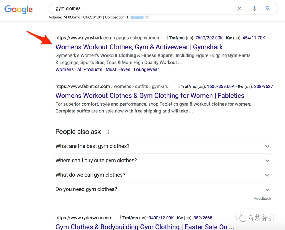Viewport: 285px width, 230px height.
Task: Select the ryderwear.com URL text
Action: [x=84, y=218]
